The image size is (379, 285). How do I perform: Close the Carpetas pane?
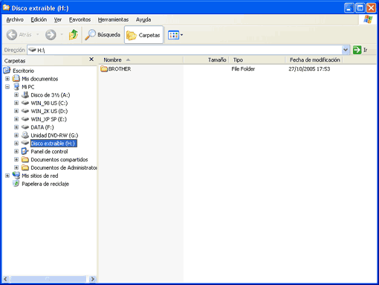point(91,60)
